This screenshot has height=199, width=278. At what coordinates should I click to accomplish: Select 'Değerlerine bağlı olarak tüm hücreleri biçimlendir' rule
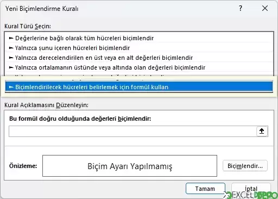(139, 38)
